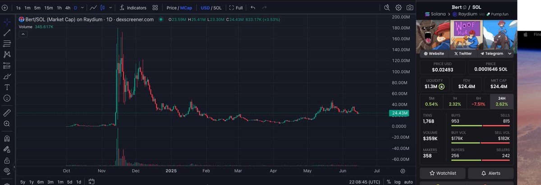Screen dimensions: 541x185
Task: Set range to 5d
Action: point(69,182)
